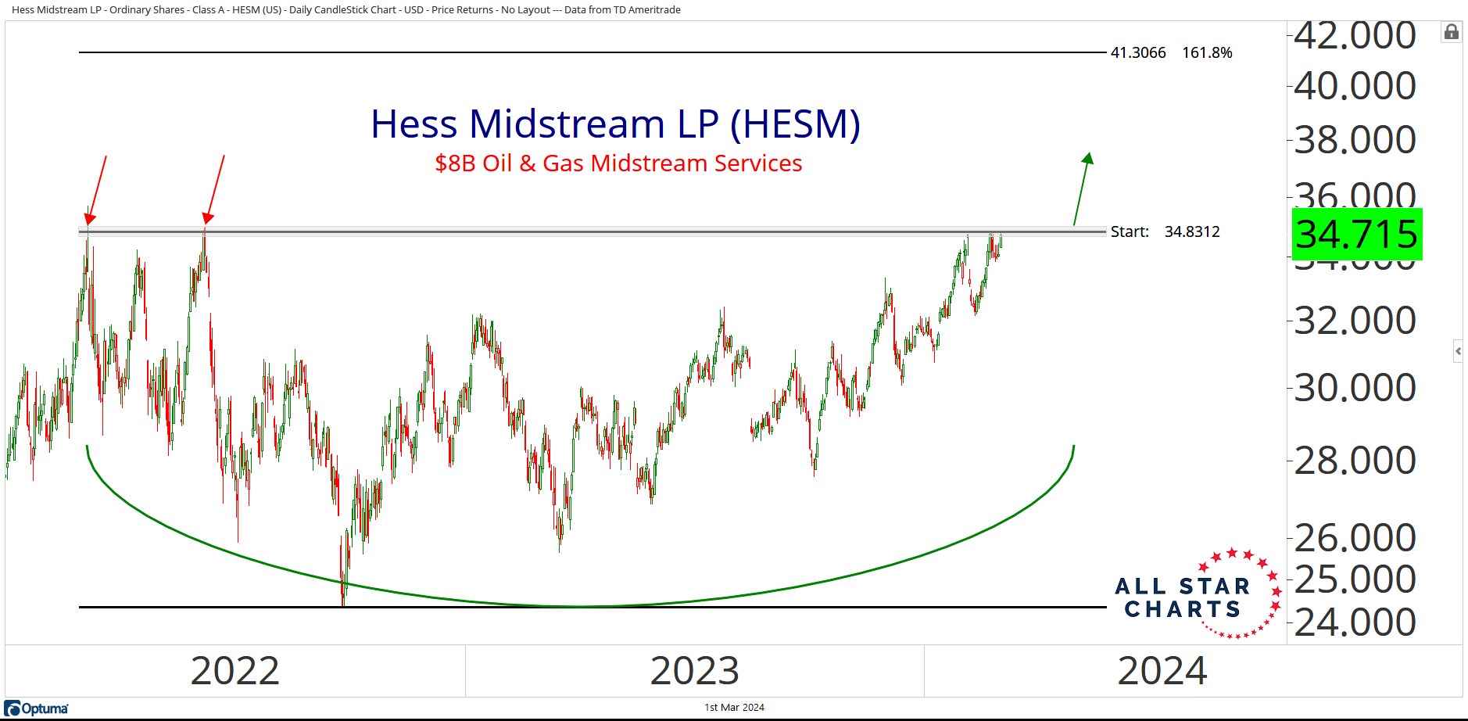This screenshot has width=1468, height=721.
Task: Select the 34.715 current price label
Action: (1357, 234)
